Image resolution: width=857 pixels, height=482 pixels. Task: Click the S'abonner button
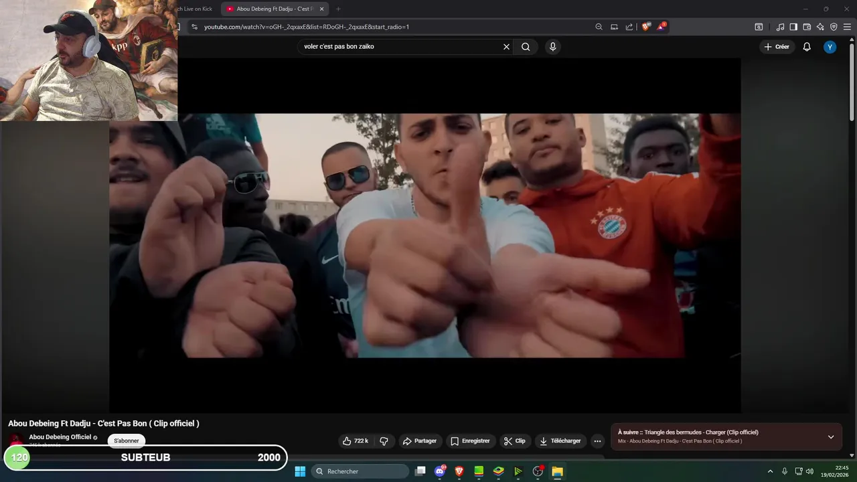point(127,440)
